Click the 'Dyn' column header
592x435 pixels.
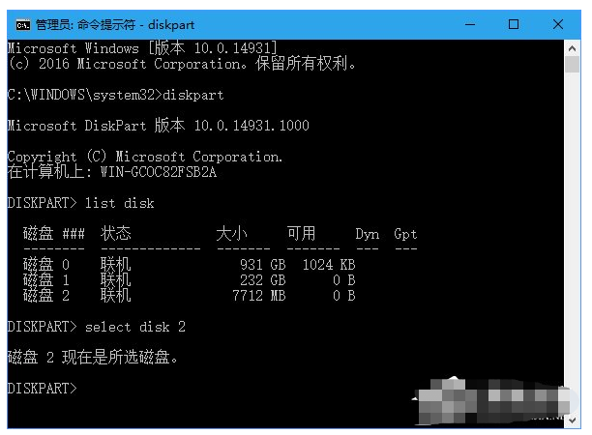[367, 234]
